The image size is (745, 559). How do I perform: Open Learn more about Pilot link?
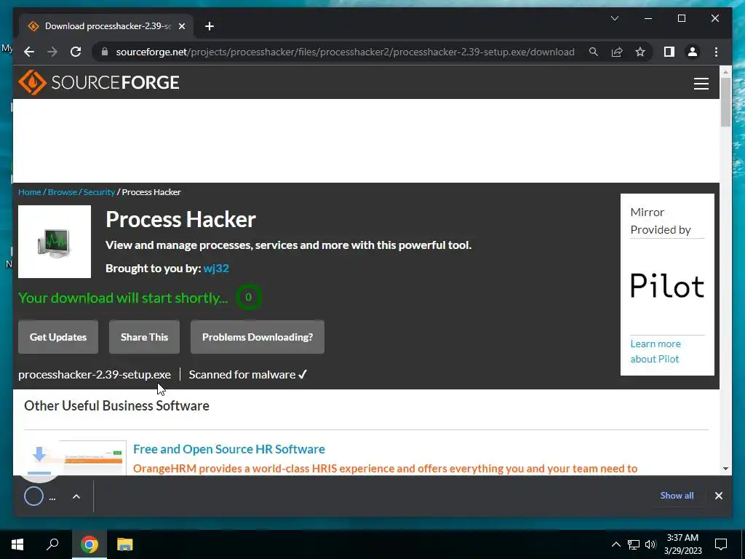tap(656, 352)
